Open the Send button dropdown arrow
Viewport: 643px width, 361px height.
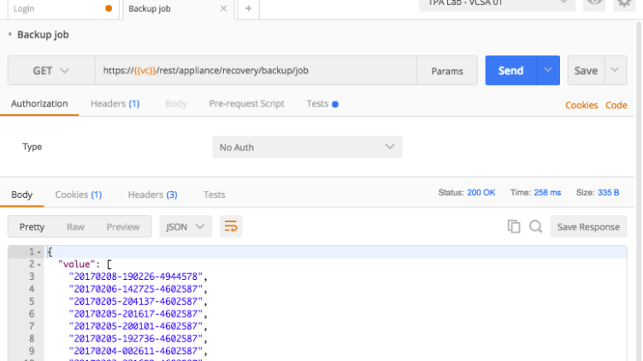[548, 71]
